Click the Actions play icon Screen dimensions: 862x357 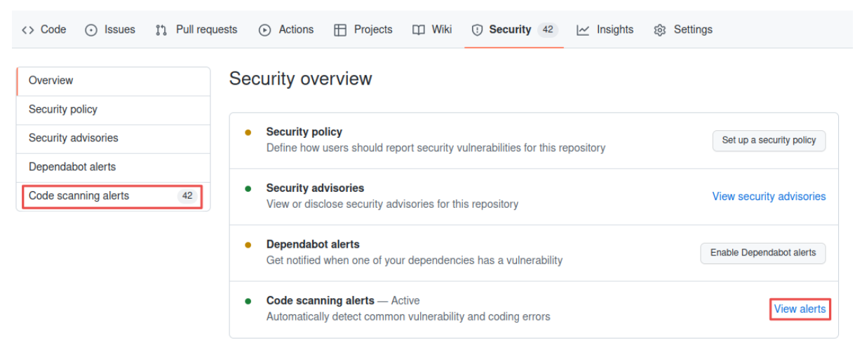(x=264, y=30)
